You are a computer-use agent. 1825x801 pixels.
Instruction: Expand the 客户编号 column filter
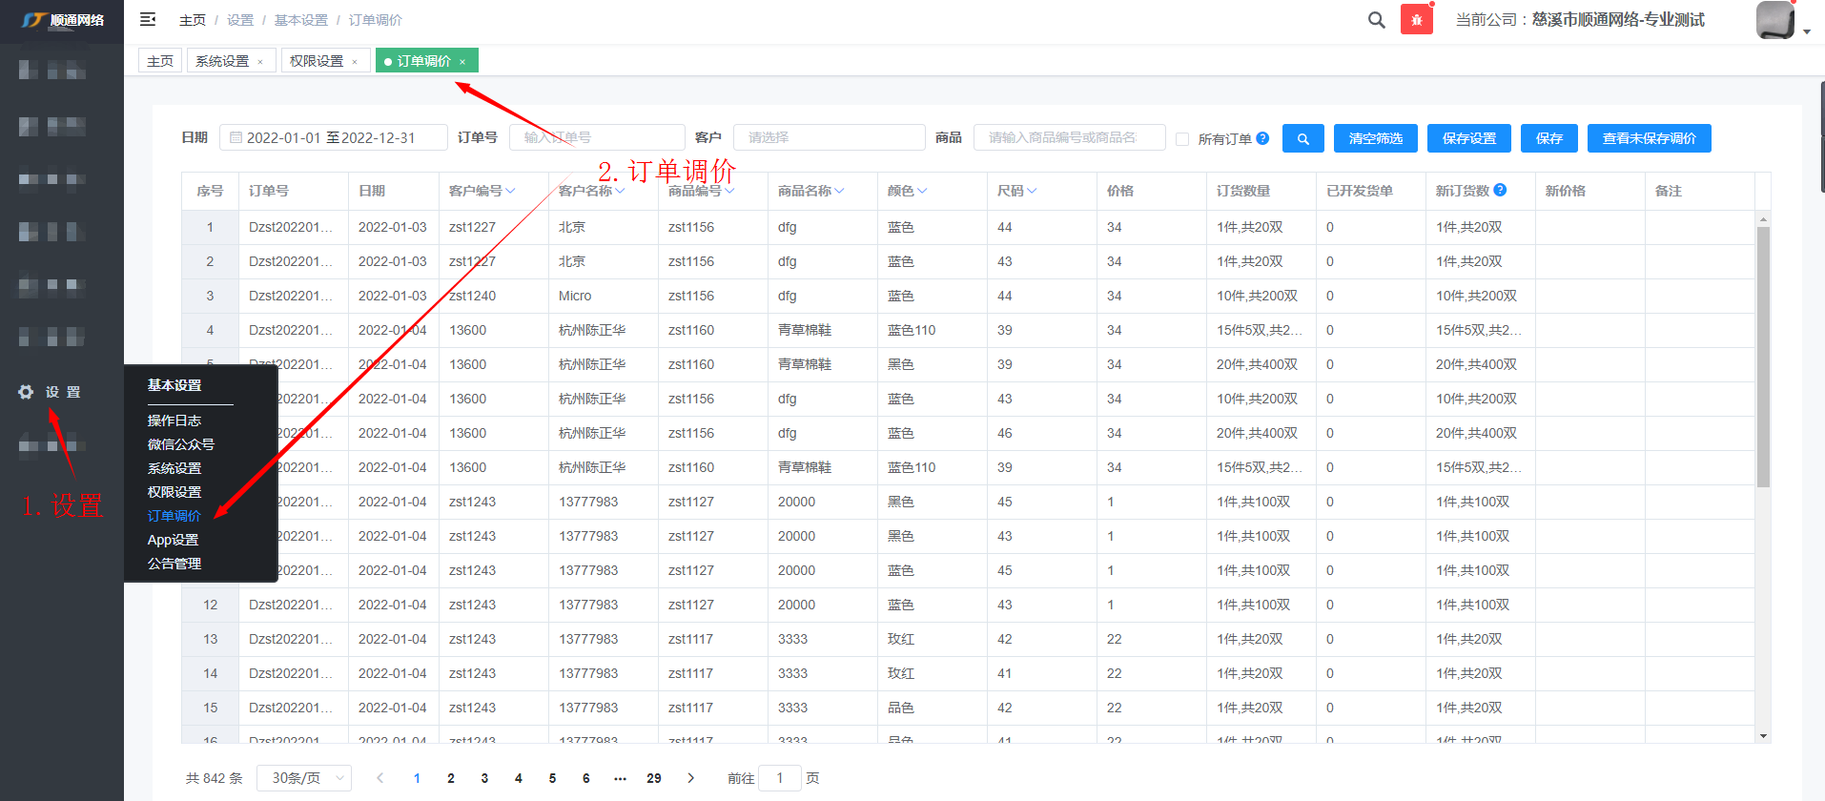click(511, 191)
